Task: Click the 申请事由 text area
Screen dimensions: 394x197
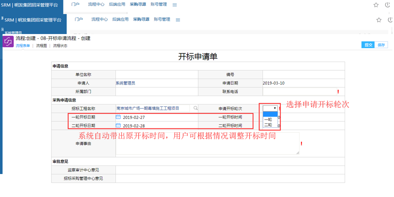Action: pos(207,143)
